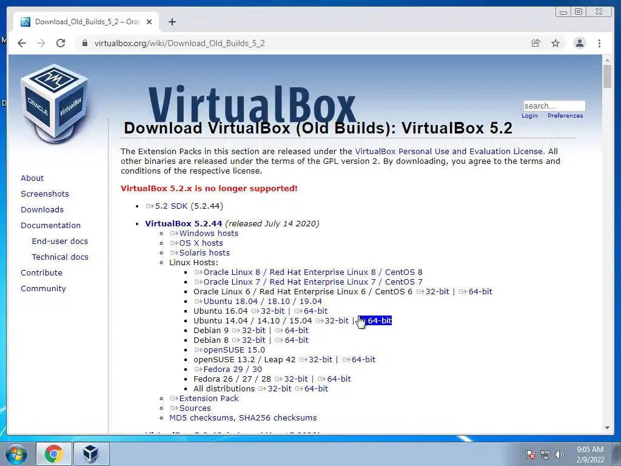Open Contribute in sidebar
This screenshot has height=466, width=621.
pos(42,273)
